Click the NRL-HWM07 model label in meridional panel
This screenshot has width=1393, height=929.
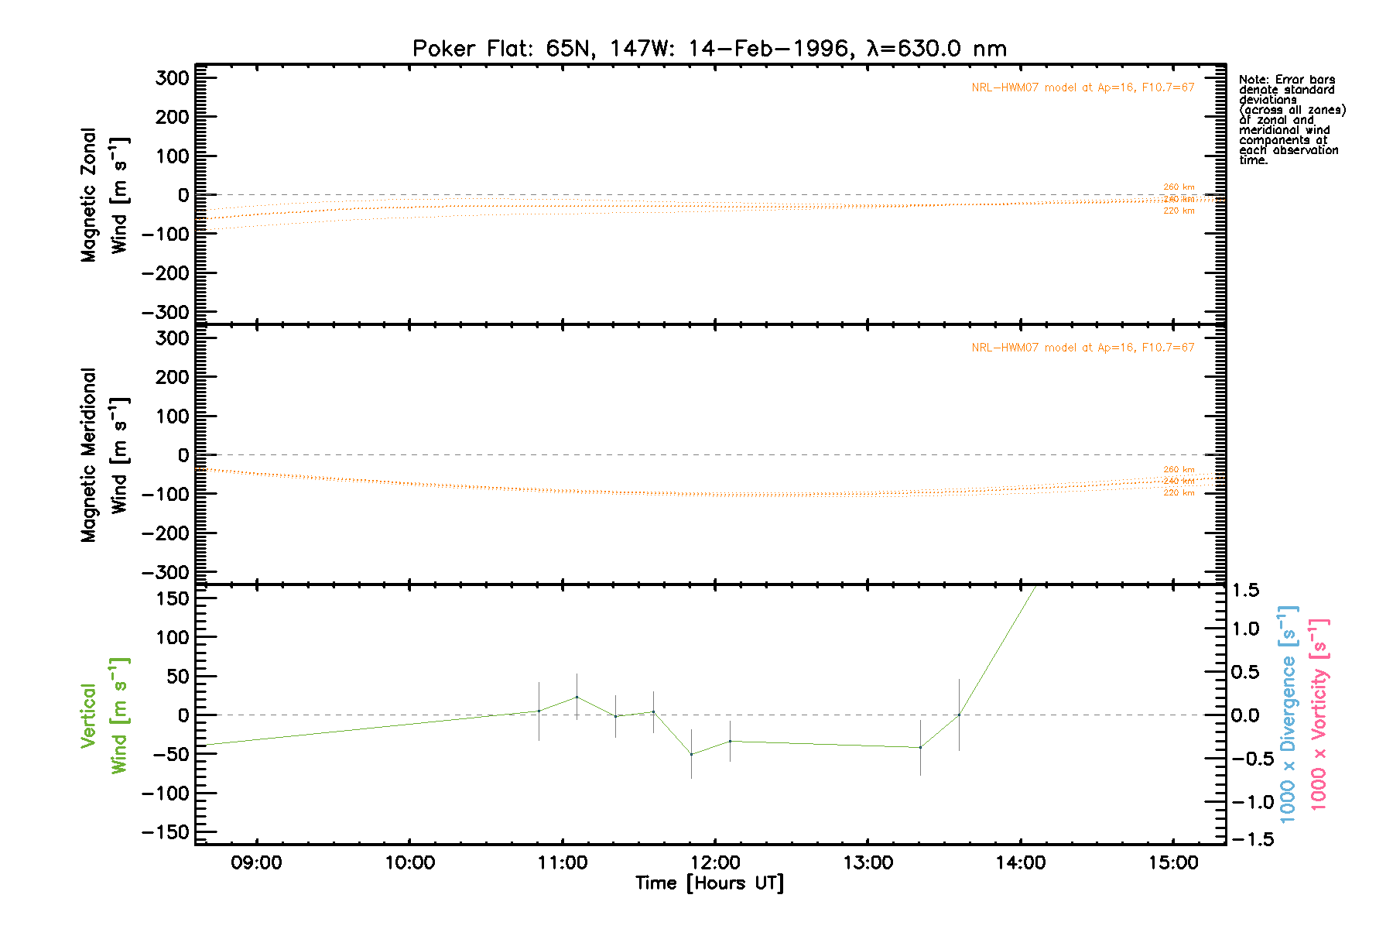click(x=1083, y=348)
